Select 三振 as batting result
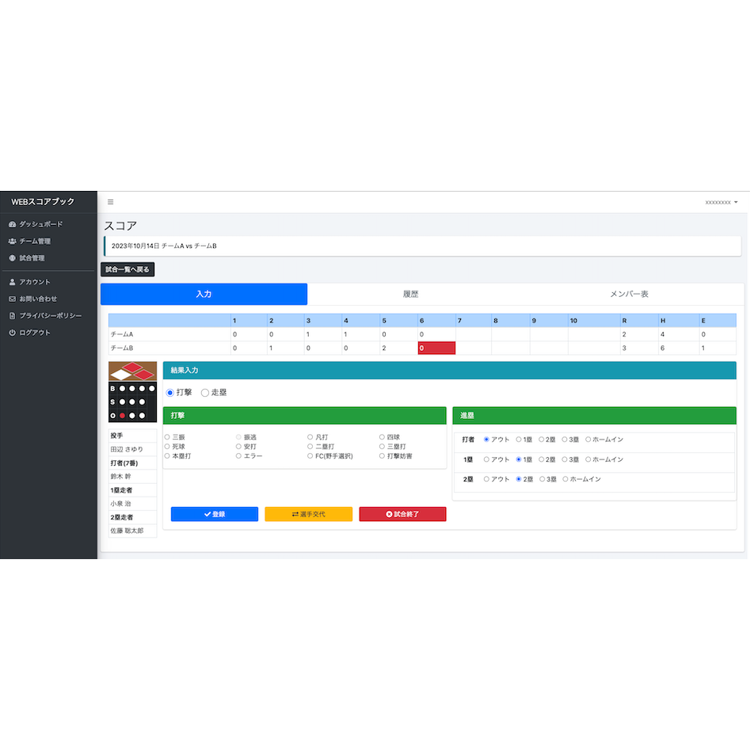750x750 pixels. pyautogui.click(x=167, y=437)
